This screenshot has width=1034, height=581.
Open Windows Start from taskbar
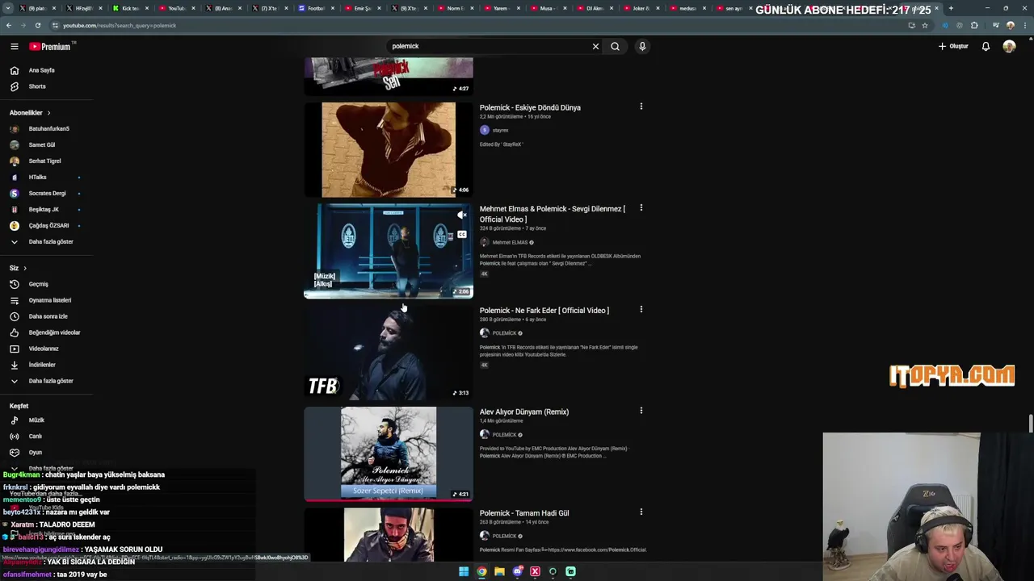464,571
